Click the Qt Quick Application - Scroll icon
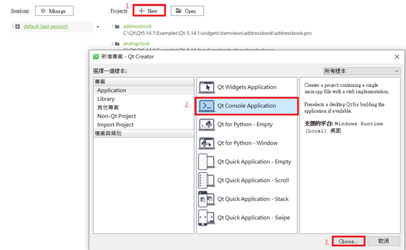 tap(206, 180)
